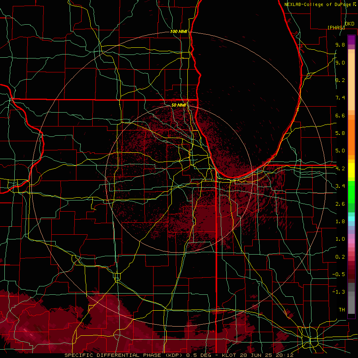
Task: Click the 4.2 value on the color scale
Action: (340, 169)
